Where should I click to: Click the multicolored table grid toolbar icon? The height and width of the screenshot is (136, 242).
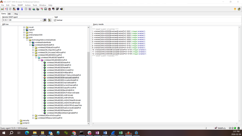click(42, 9)
